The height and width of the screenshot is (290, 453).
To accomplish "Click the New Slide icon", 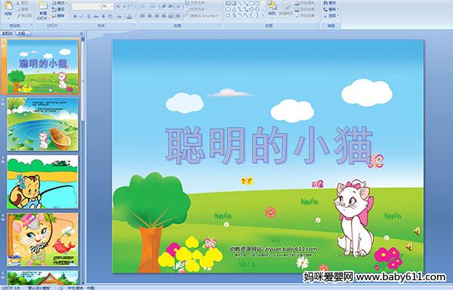I will 43,10.
